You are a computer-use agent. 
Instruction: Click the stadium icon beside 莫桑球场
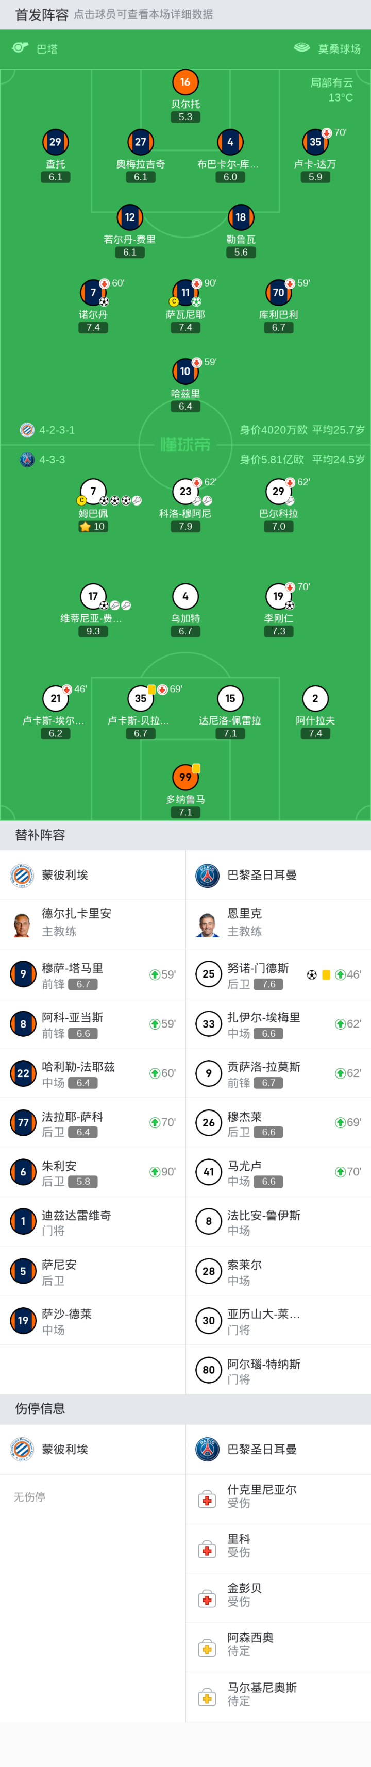click(302, 48)
